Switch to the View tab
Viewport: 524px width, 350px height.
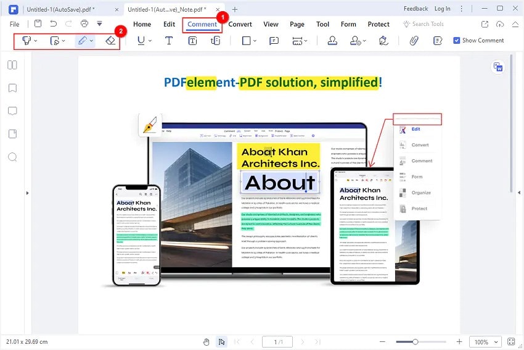point(271,24)
